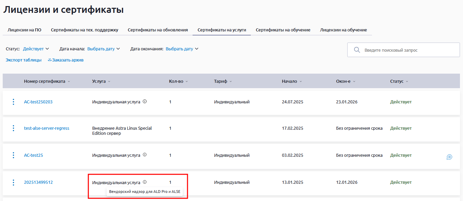Image resolution: width=463 pixels, height=201 pixels.
Task: Open the Дата окончания date picker
Action: tap(182, 49)
